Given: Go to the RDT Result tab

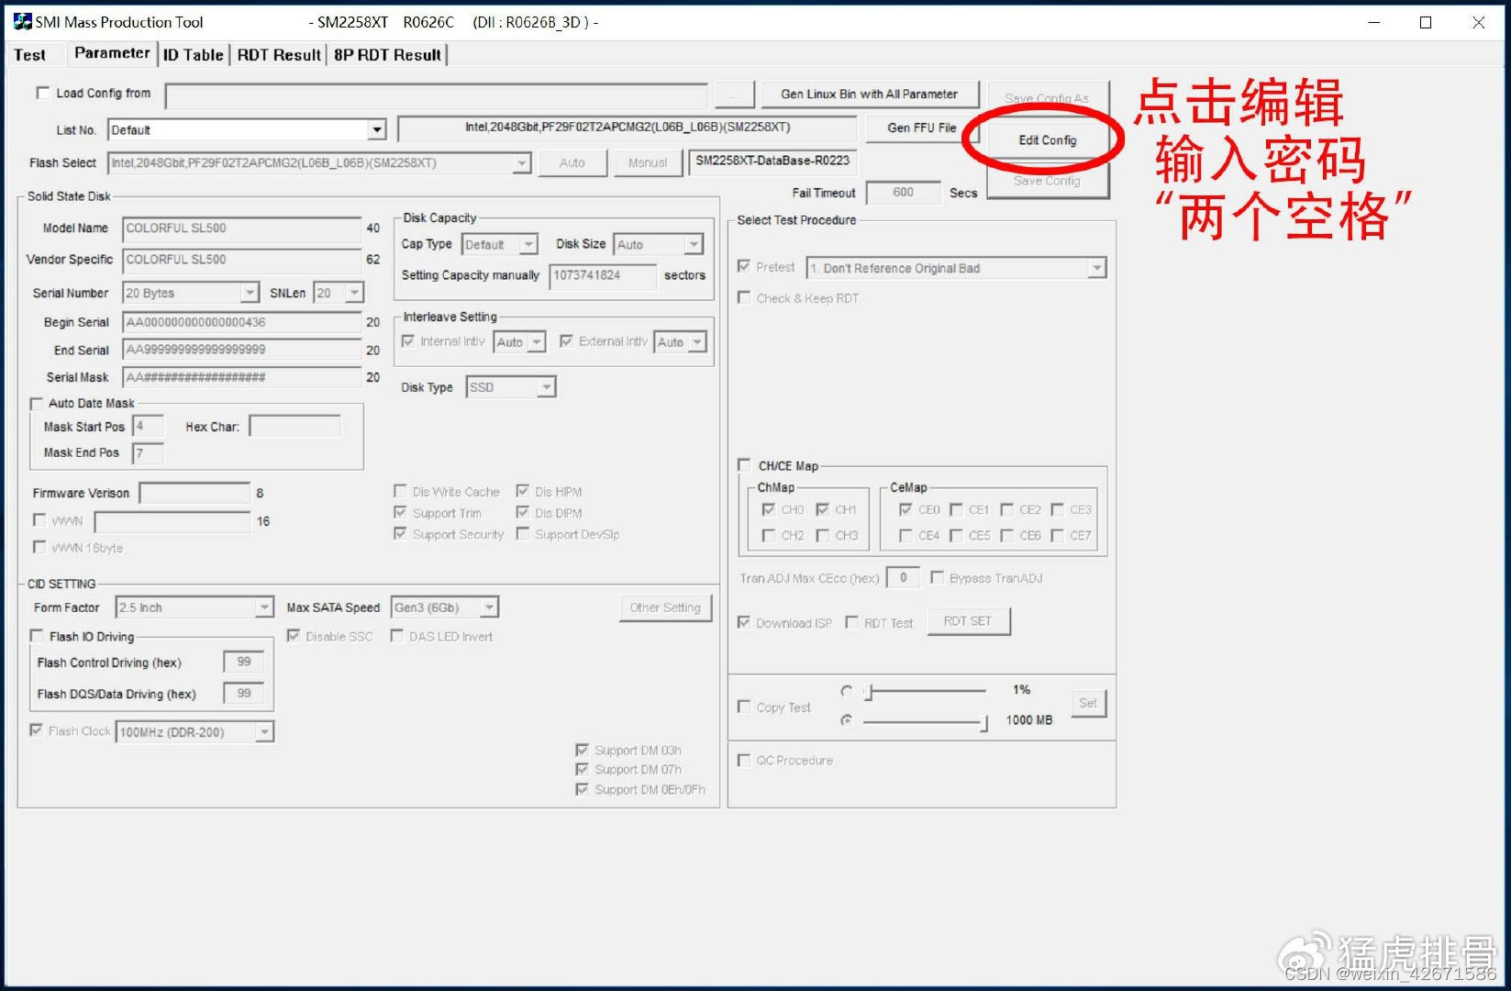Looking at the screenshot, I should tap(279, 55).
